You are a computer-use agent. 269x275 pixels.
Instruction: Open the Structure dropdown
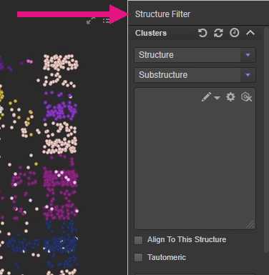195,55
